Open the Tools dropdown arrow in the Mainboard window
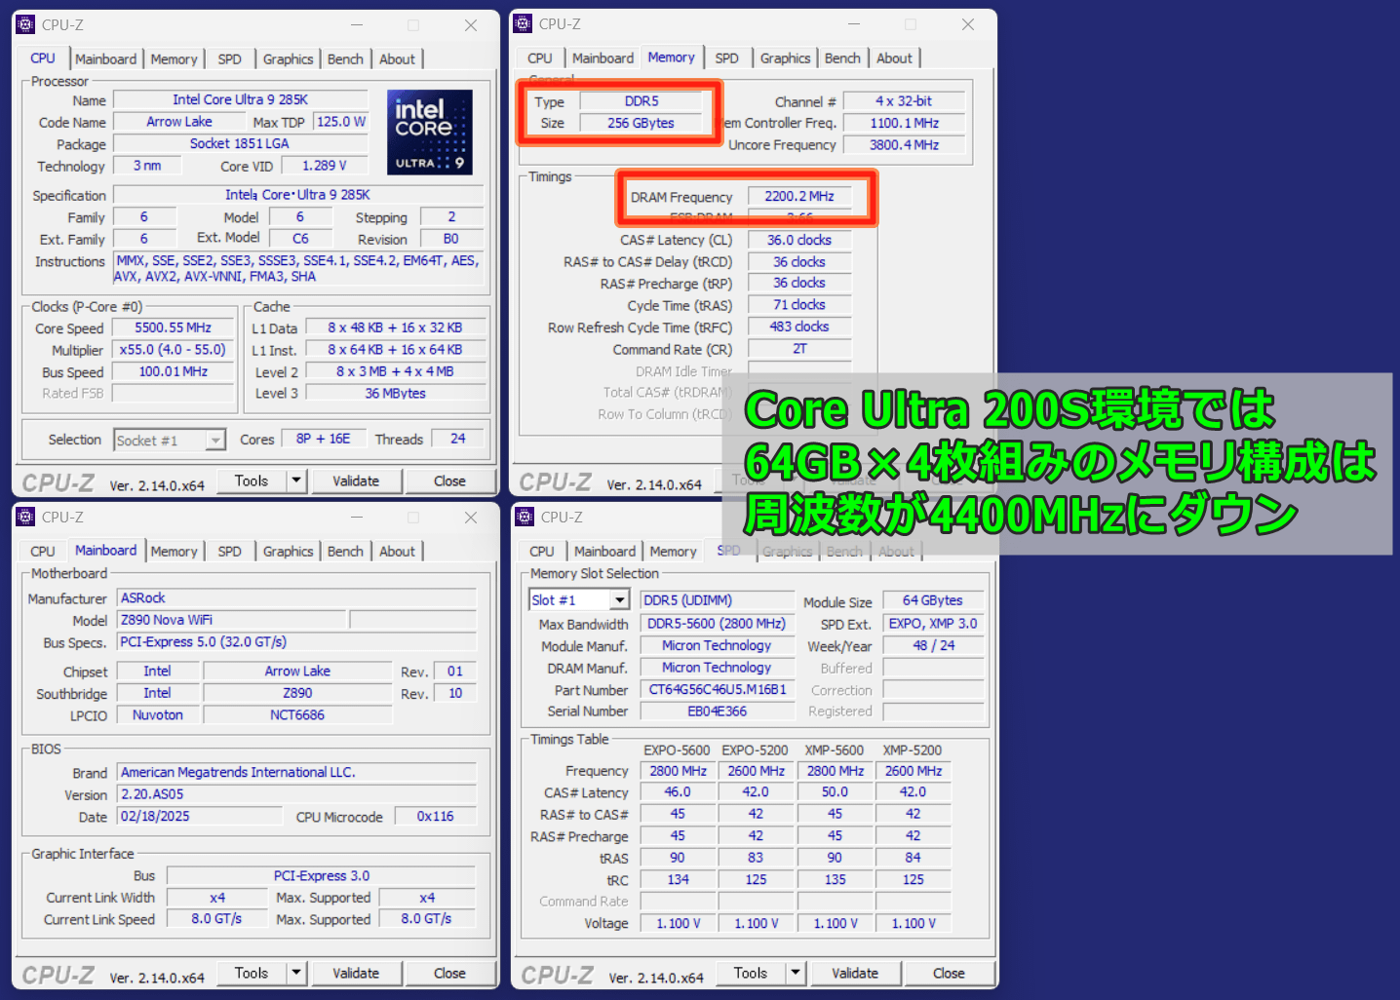Viewport: 1400px width, 1000px height. pyautogui.click(x=296, y=973)
